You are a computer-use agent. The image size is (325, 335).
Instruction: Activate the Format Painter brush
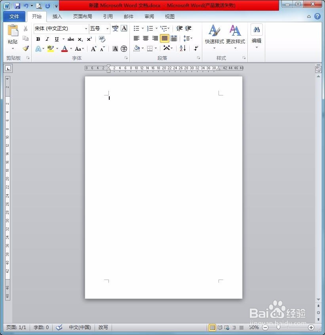point(26,48)
